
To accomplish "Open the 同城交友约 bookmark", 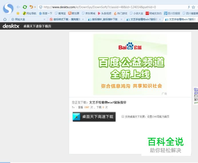I will [154, 13].
